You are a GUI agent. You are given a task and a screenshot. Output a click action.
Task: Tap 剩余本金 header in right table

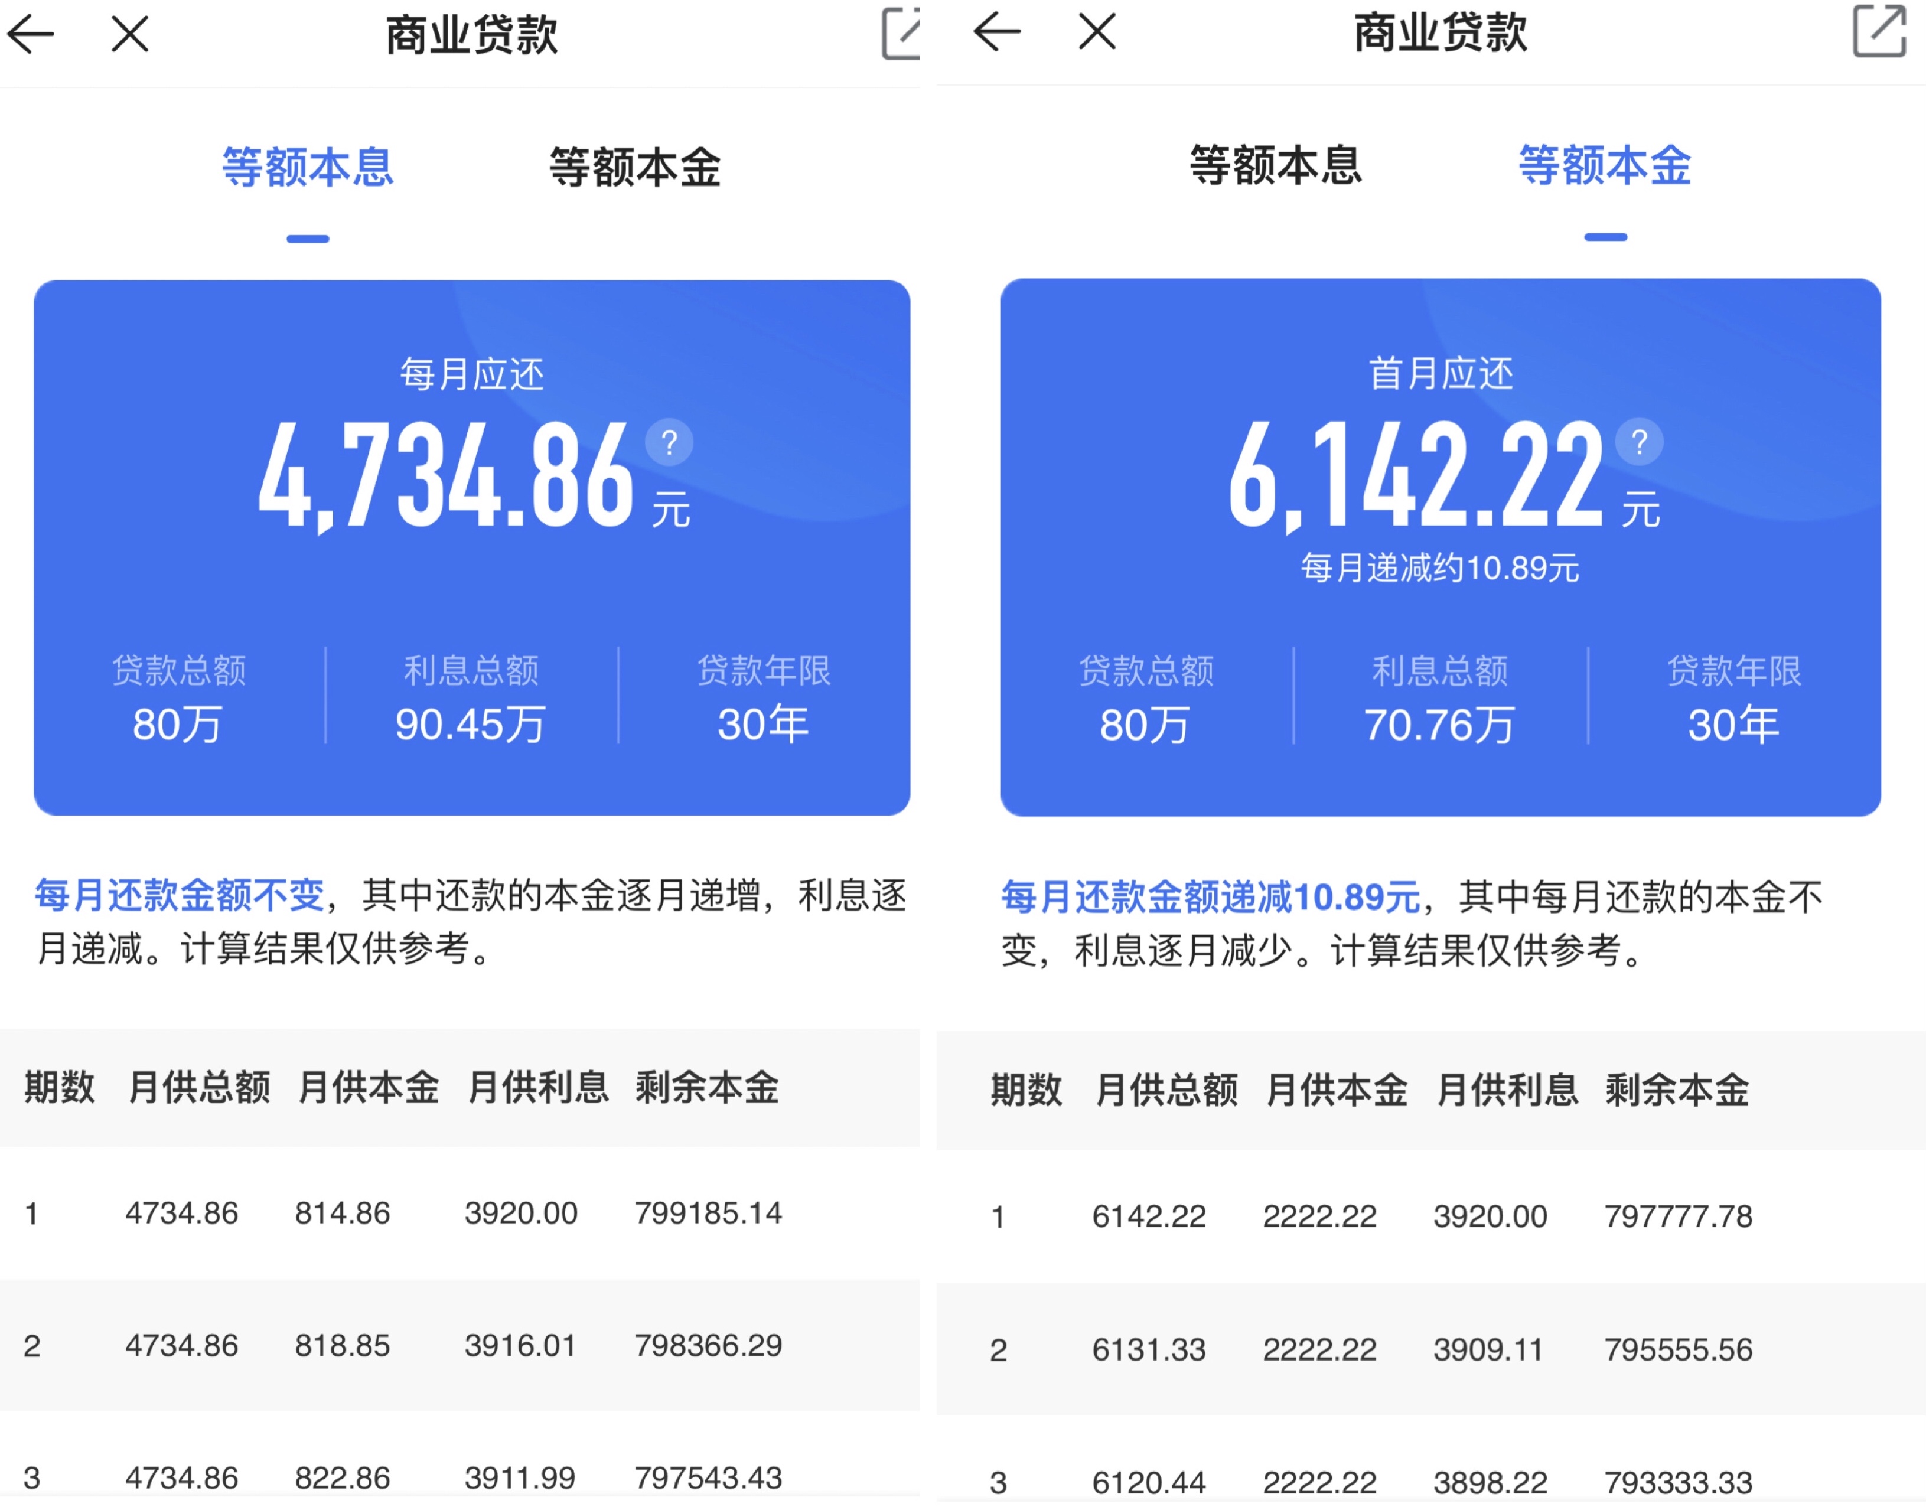tap(1677, 1091)
